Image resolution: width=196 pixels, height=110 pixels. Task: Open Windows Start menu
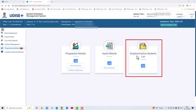point(2,108)
